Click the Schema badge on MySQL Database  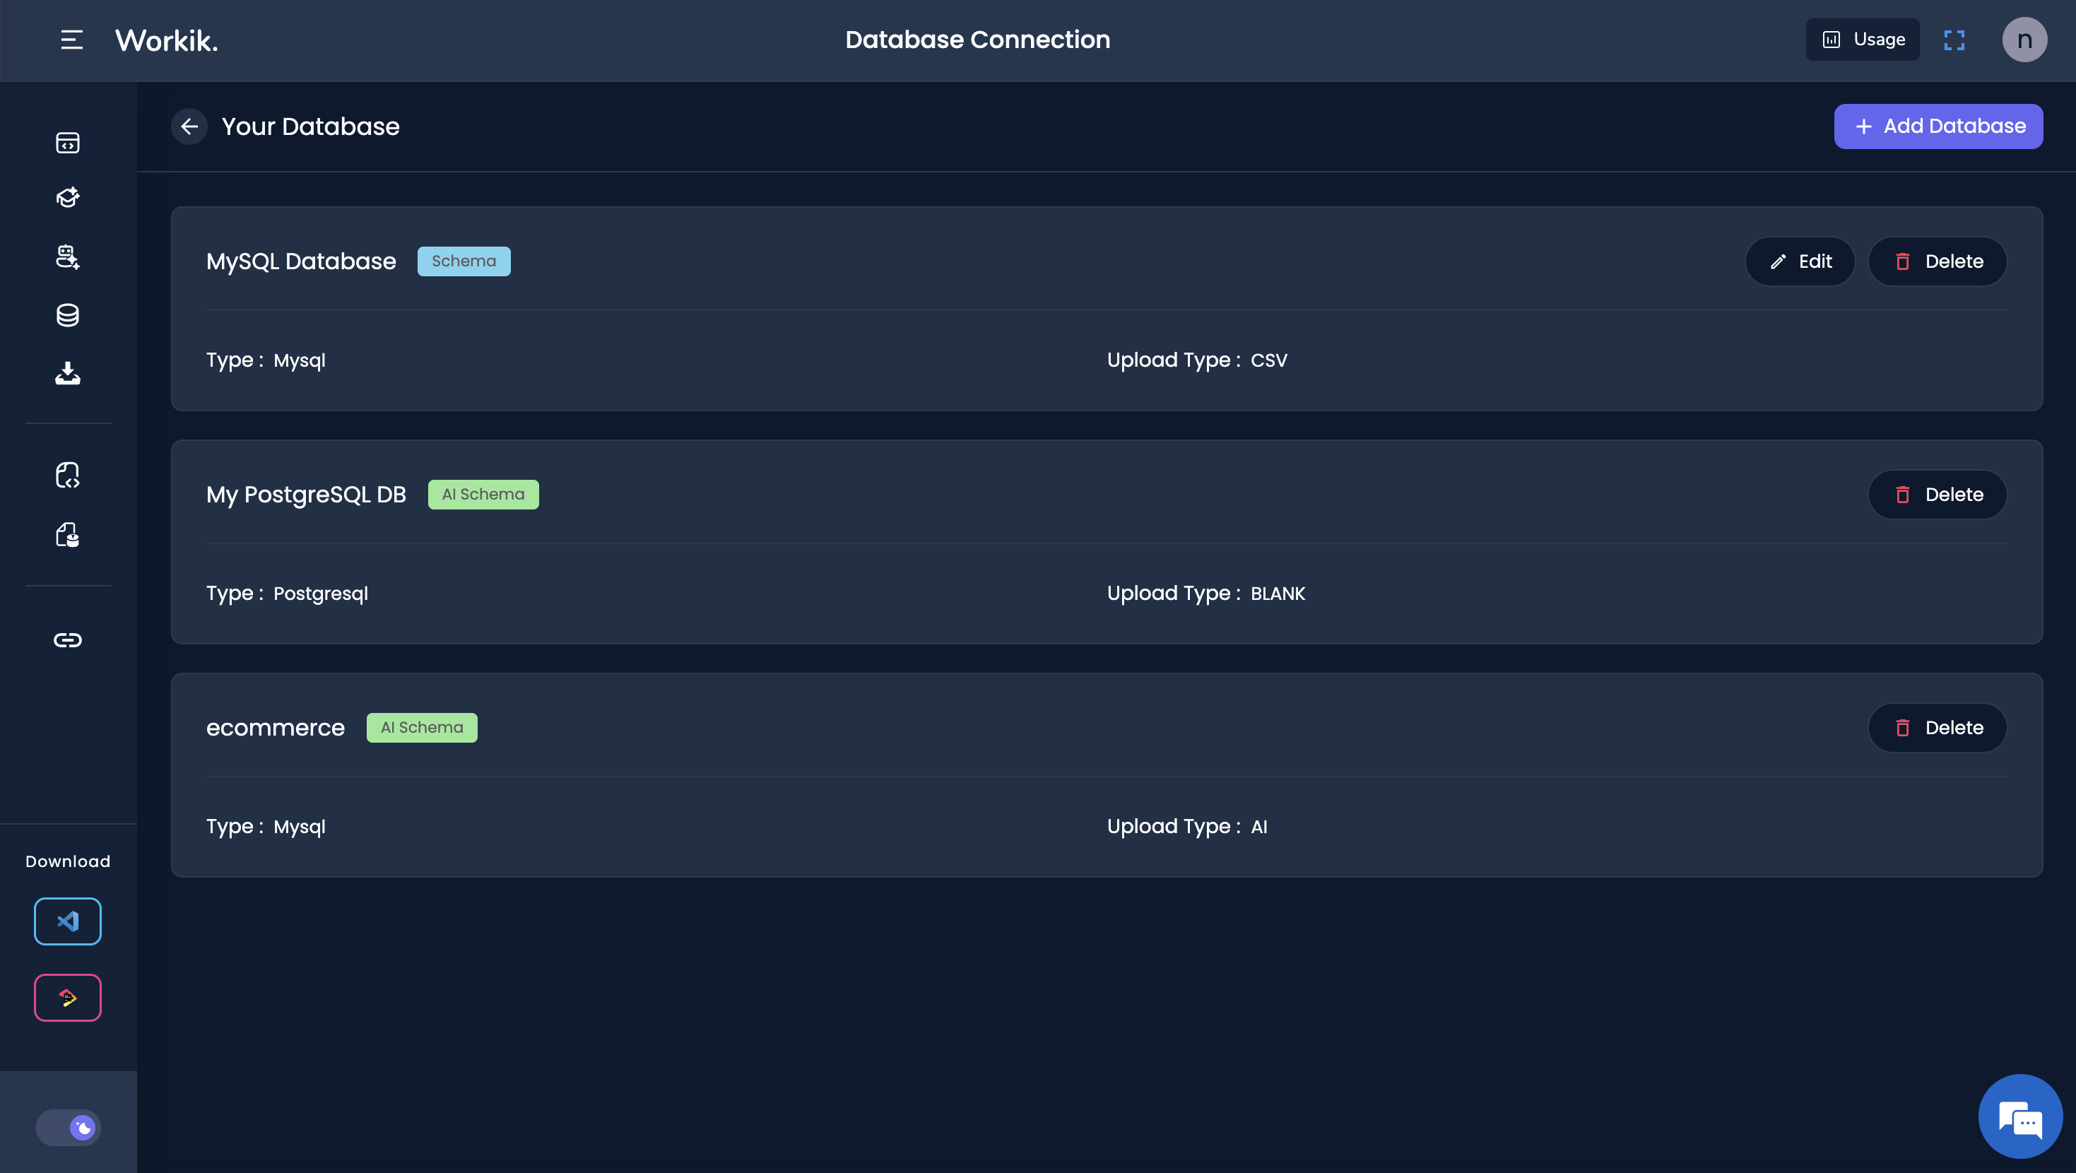click(x=464, y=261)
